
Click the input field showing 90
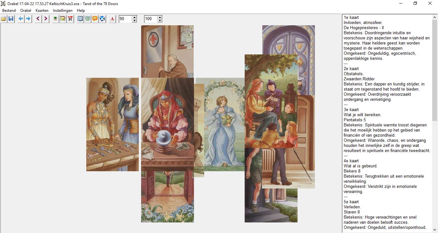pyautogui.click(x=125, y=19)
